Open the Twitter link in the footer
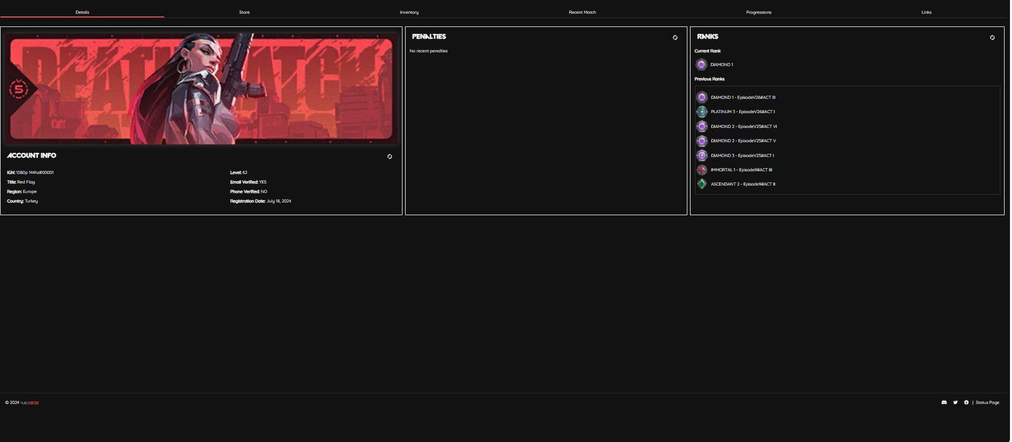The width and height of the screenshot is (1012, 442). pos(955,402)
